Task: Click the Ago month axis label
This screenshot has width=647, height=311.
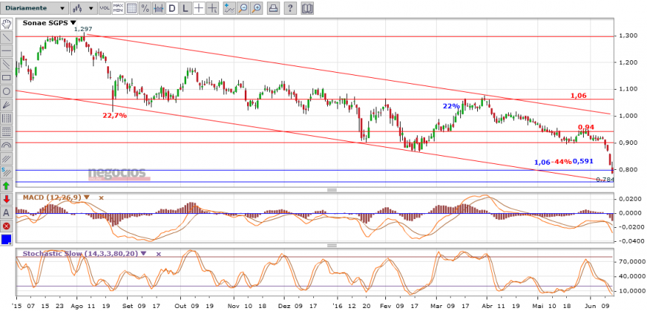Action: (77, 307)
